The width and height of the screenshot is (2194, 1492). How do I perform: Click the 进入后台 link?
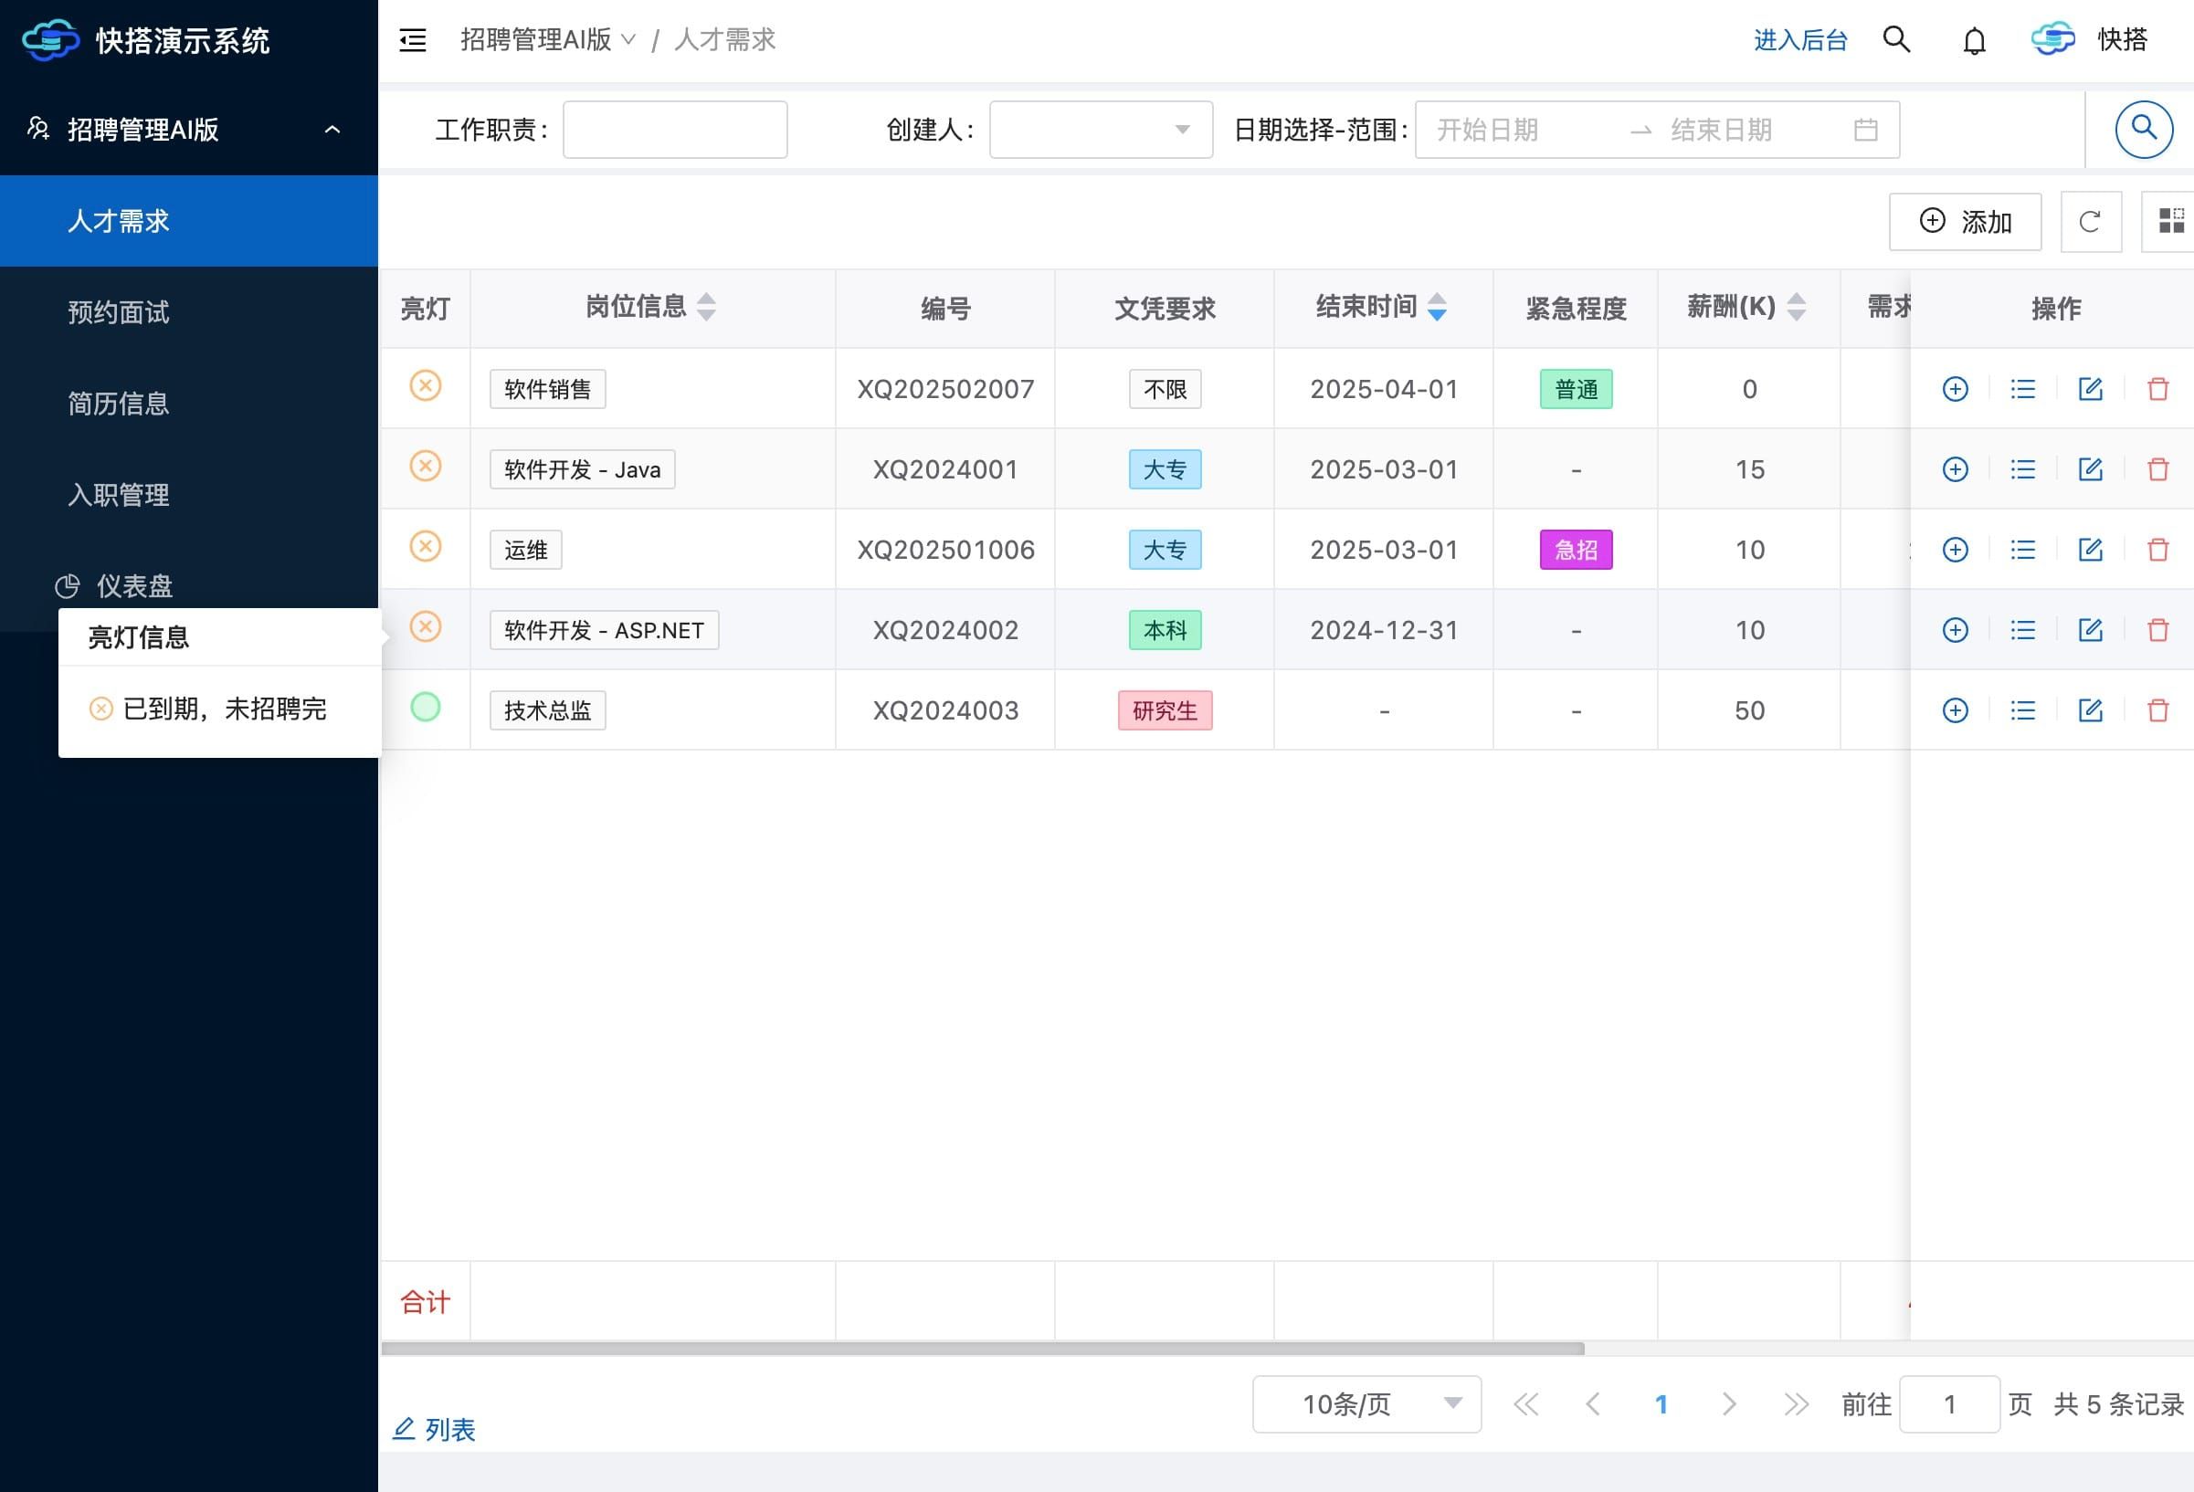(1800, 39)
